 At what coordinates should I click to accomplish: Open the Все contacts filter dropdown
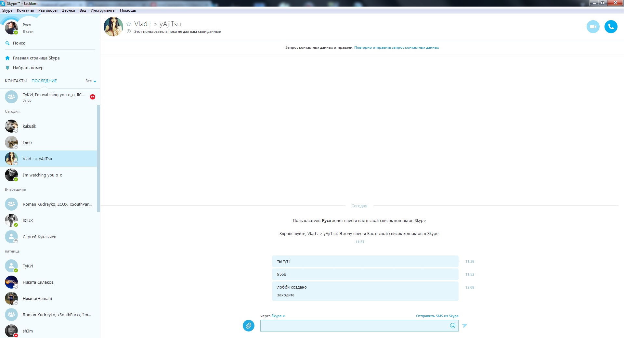91,81
